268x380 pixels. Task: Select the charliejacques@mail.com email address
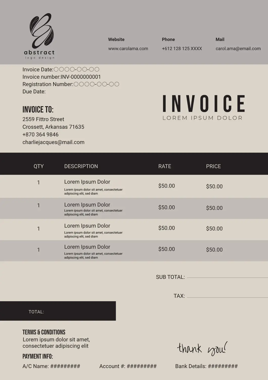click(x=53, y=142)
